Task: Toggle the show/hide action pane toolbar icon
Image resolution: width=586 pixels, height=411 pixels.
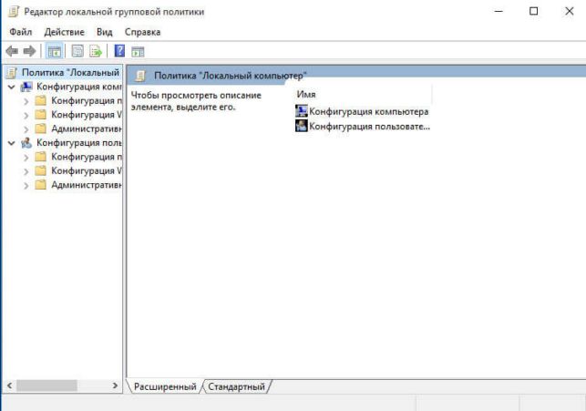Action: (138, 52)
